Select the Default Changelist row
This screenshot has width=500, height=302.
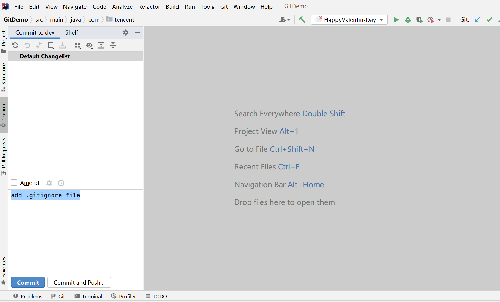coord(76,56)
